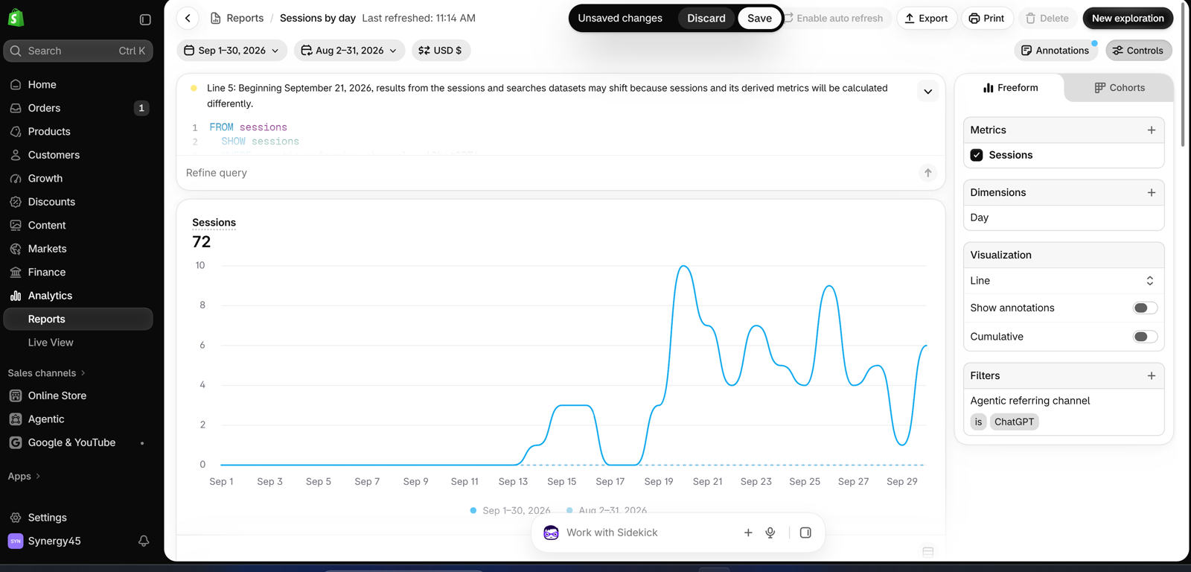The width and height of the screenshot is (1191, 572).
Task: Switch to the Freeform tab
Action: 1010,88
